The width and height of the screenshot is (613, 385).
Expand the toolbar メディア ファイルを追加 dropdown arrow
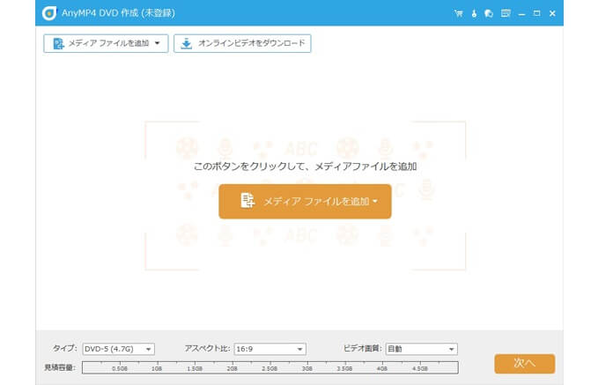(157, 43)
